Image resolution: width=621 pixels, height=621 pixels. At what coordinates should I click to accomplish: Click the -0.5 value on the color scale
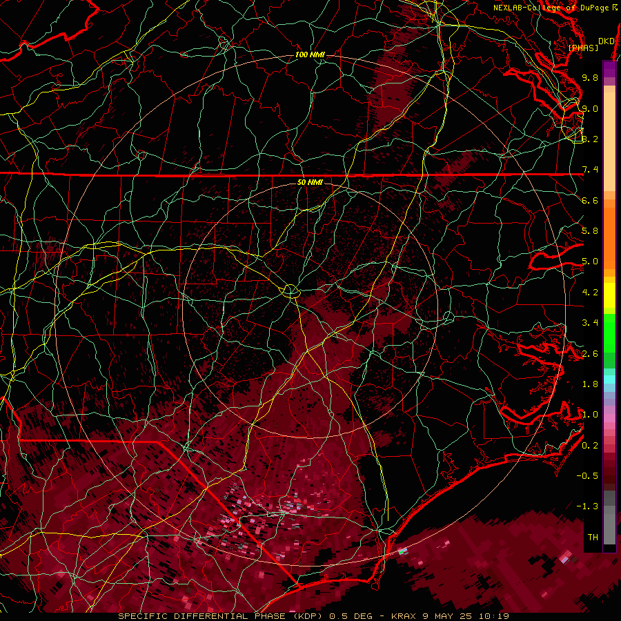pos(587,475)
